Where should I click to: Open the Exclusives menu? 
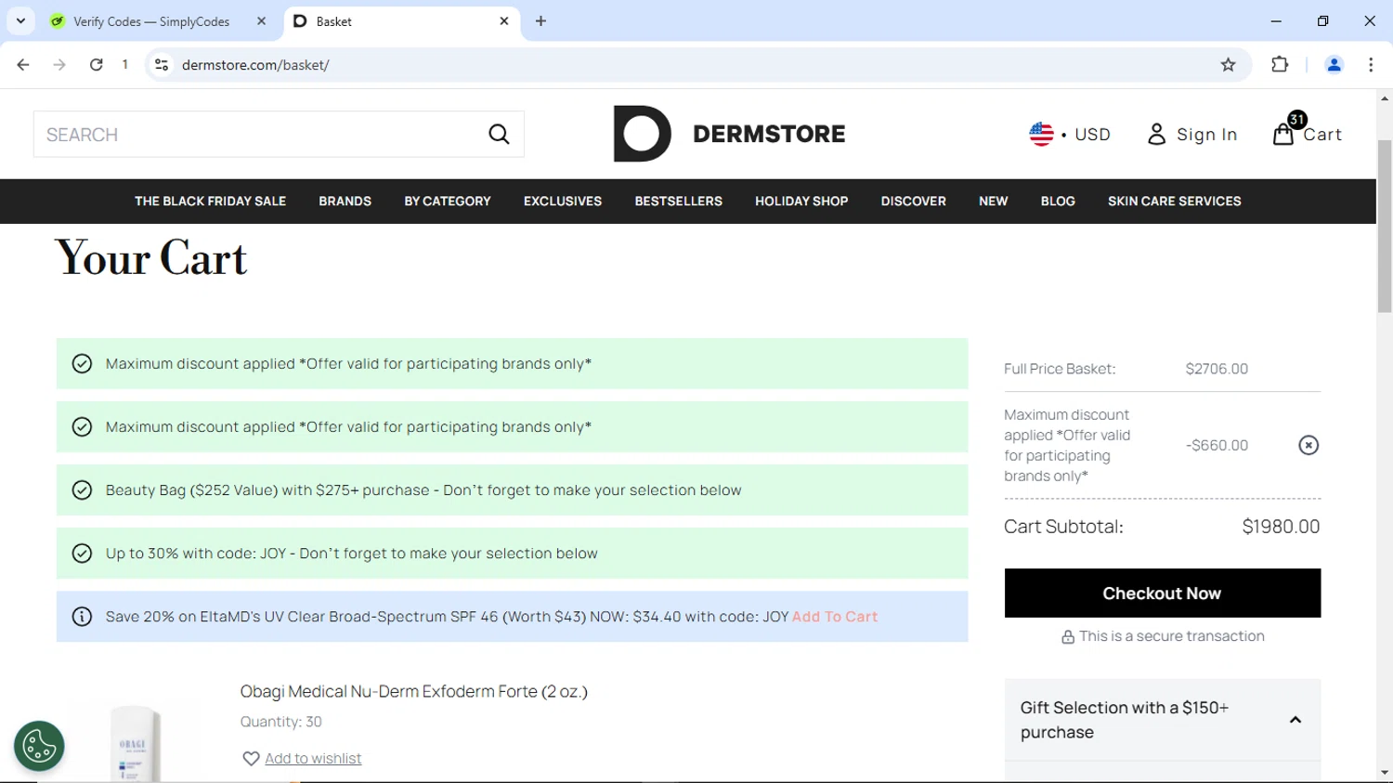tap(563, 202)
